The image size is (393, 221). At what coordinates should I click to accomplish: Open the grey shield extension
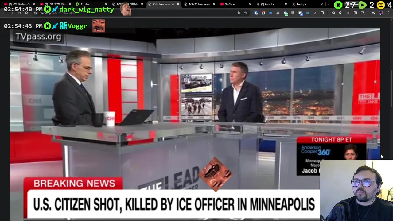[x=293, y=13]
